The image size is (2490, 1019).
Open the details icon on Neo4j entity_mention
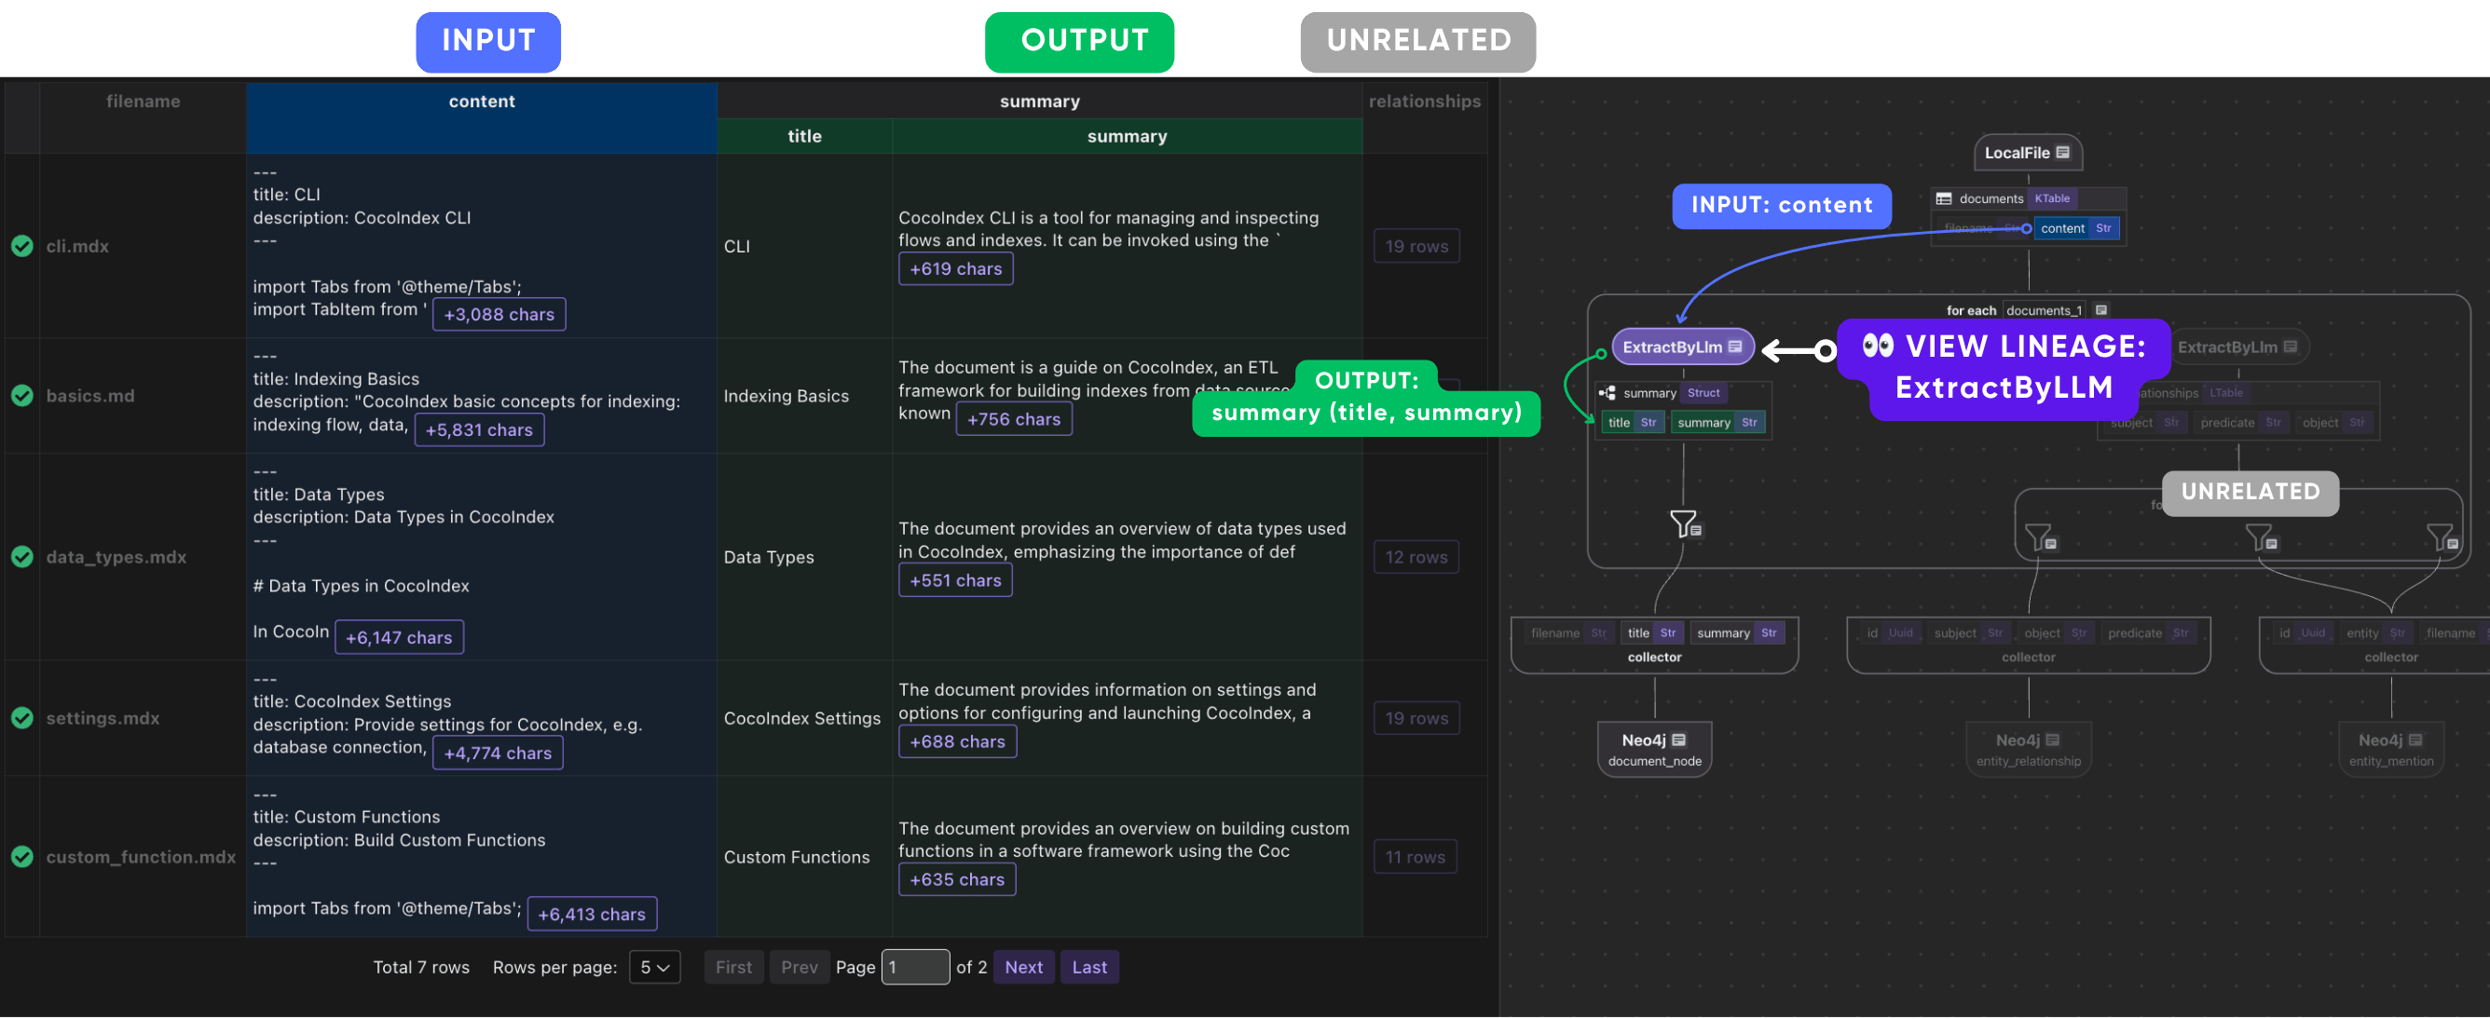pos(2415,740)
